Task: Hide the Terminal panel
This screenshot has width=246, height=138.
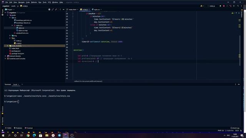Action: click(x=239, y=84)
